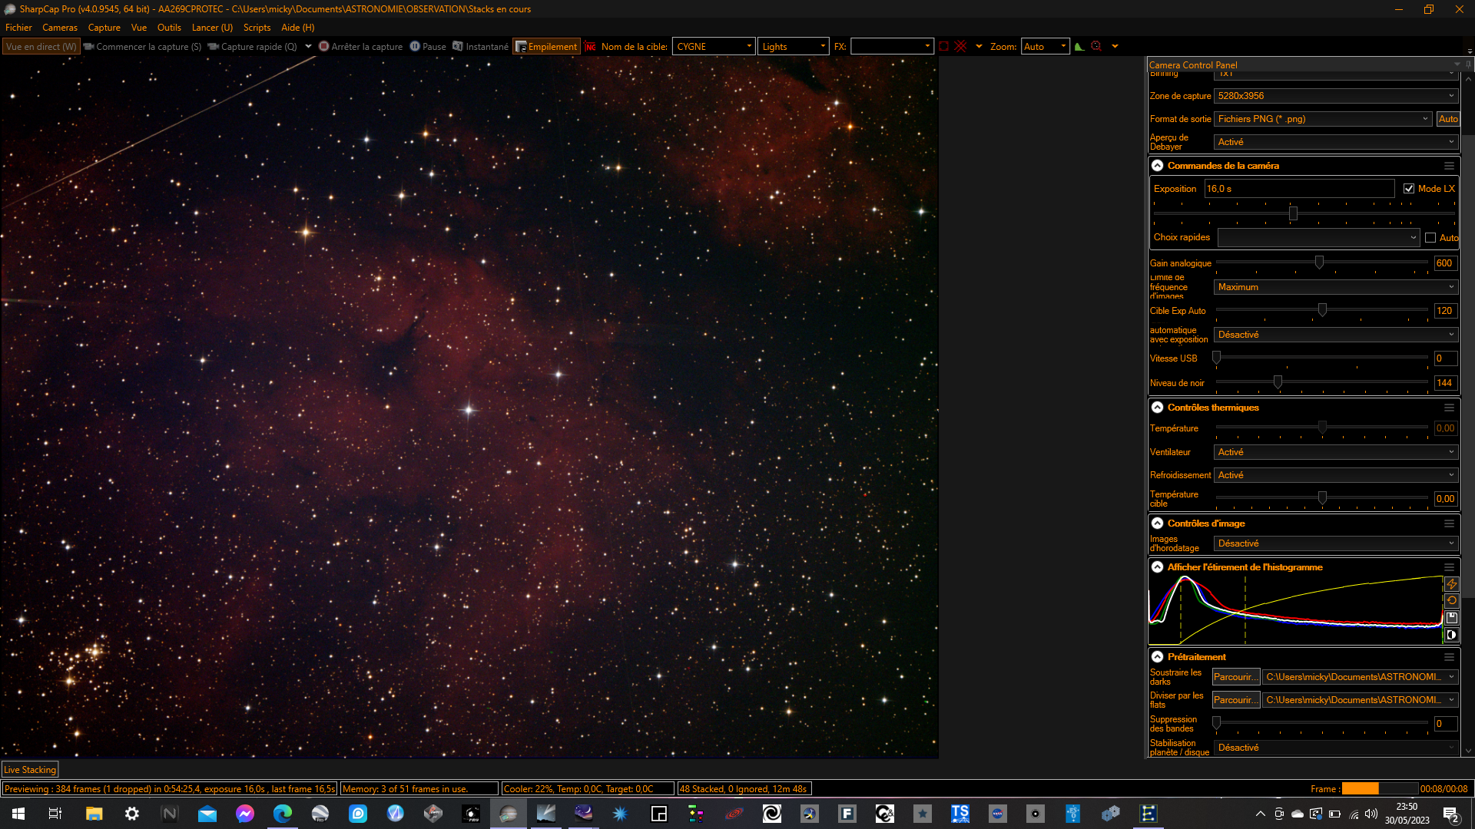
Task: Click the red magnifier focus icon in toolbar
Action: click(1096, 47)
